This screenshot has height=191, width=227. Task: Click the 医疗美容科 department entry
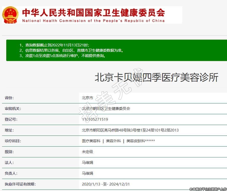(91, 141)
